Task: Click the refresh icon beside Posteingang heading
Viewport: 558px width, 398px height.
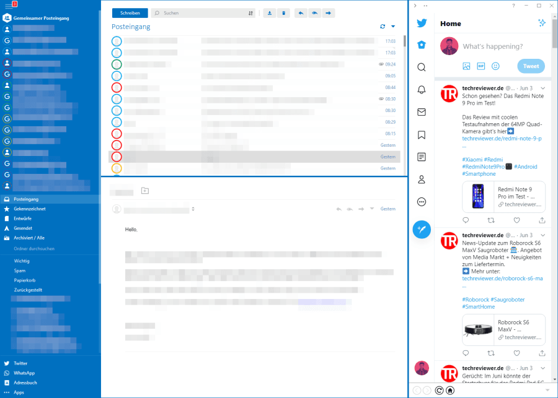Action: [383, 27]
